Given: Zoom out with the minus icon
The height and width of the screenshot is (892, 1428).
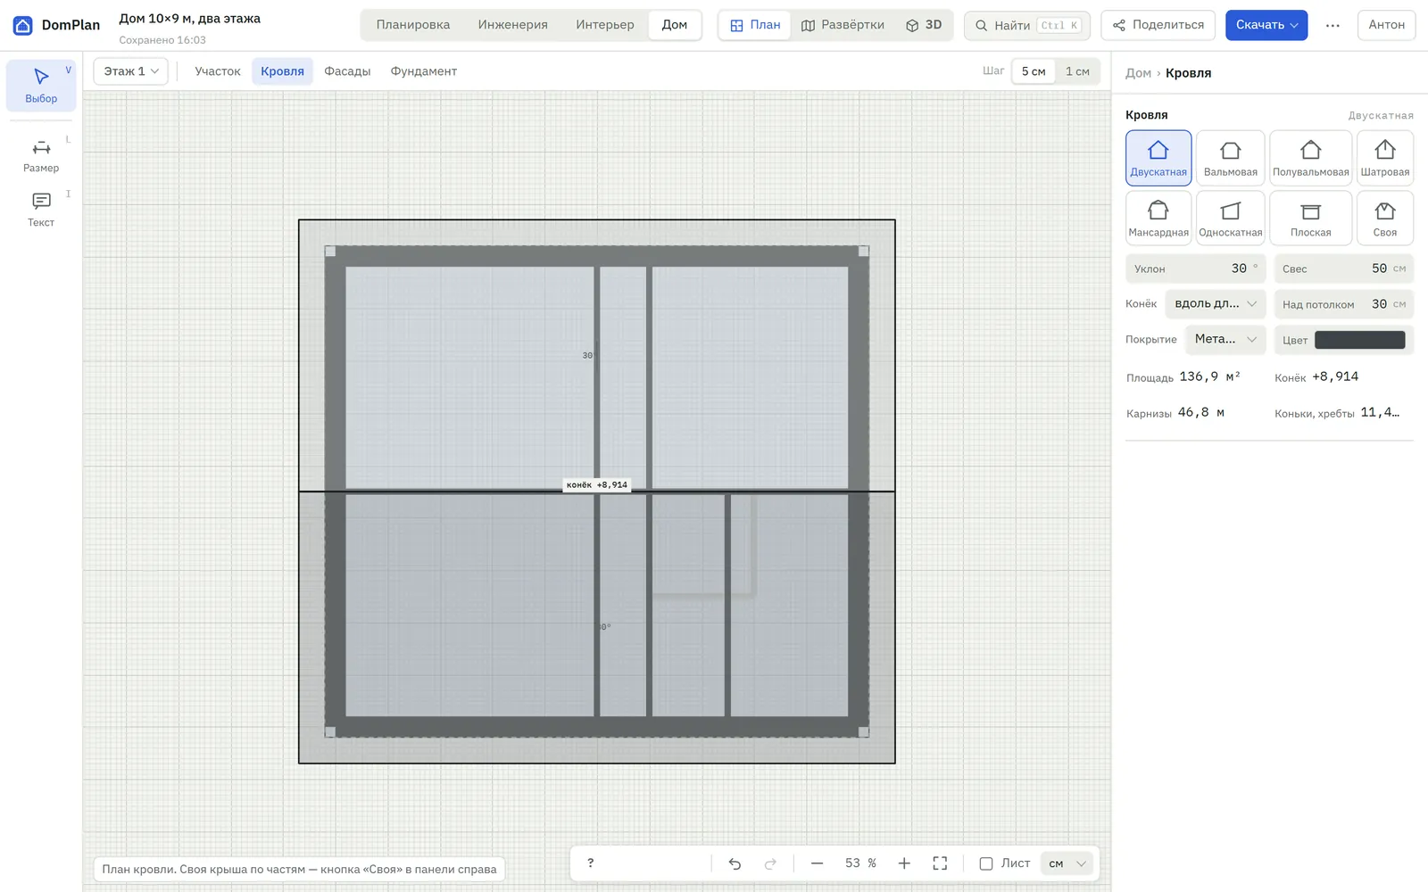Looking at the screenshot, I should [817, 863].
